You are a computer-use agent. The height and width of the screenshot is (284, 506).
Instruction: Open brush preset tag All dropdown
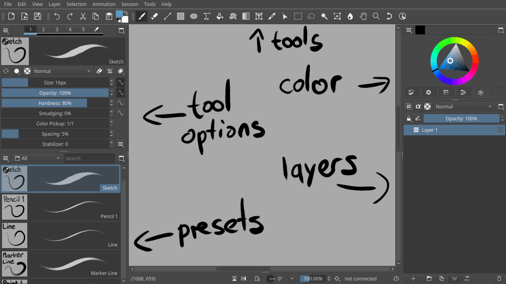[x=37, y=158]
